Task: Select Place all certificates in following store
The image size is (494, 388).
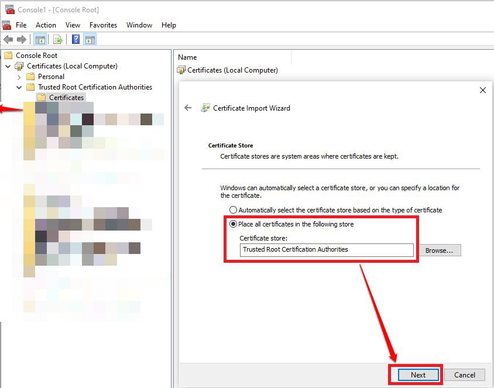Action: coord(234,224)
